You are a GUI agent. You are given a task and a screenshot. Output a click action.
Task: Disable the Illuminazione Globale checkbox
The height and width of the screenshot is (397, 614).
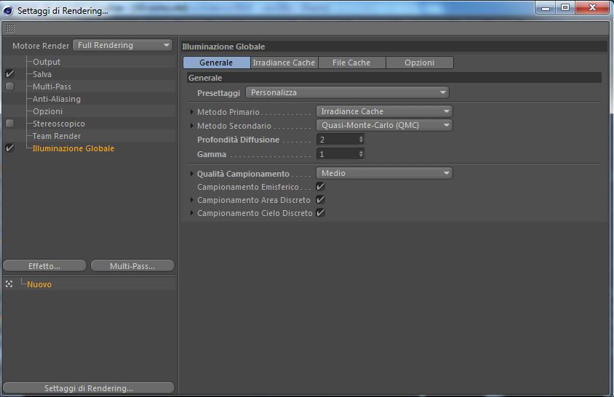click(9, 148)
